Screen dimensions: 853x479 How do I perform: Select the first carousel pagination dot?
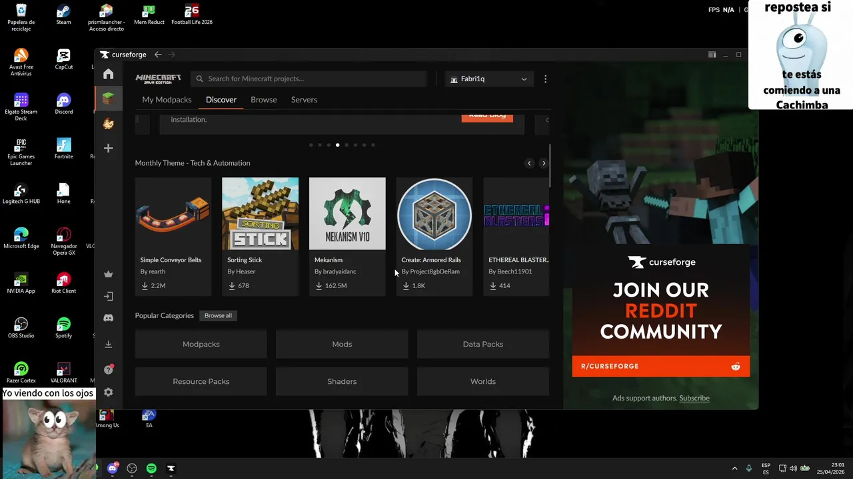click(311, 145)
